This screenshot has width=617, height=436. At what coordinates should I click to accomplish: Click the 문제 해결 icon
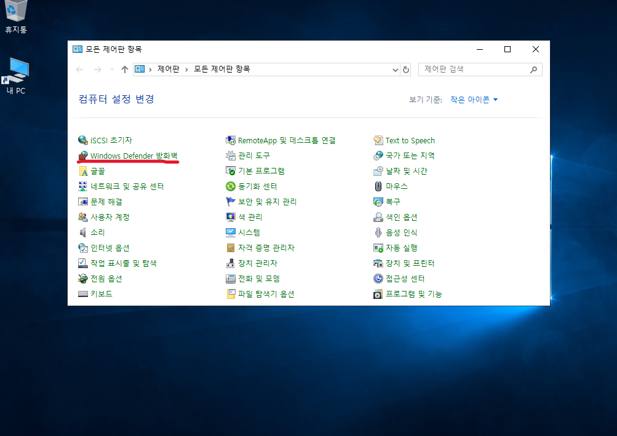point(82,202)
